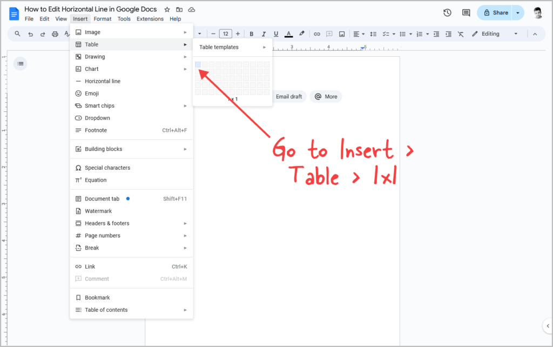Select the Insert image toolbar icon
Image resolution: width=553 pixels, height=347 pixels.
coord(342,34)
